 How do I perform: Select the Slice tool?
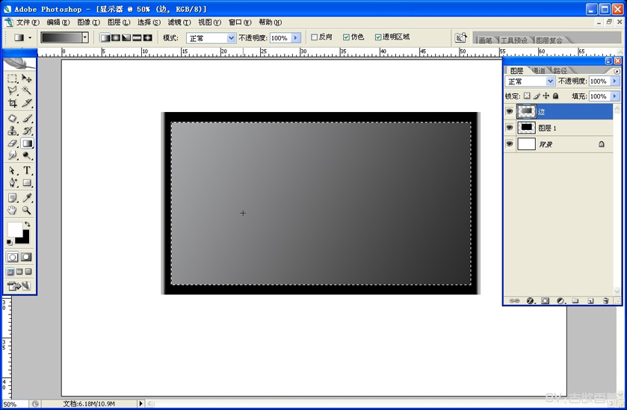click(x=26, y=103)
